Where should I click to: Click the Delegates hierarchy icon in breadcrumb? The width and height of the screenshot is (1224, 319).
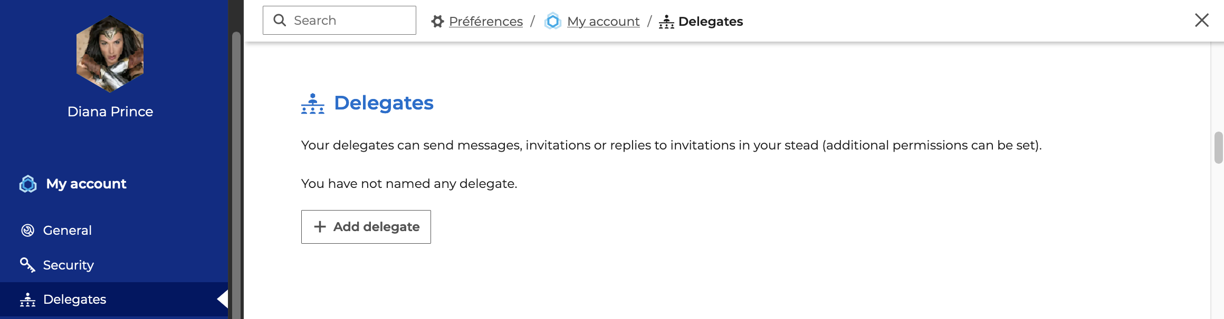tap(666, 22)
